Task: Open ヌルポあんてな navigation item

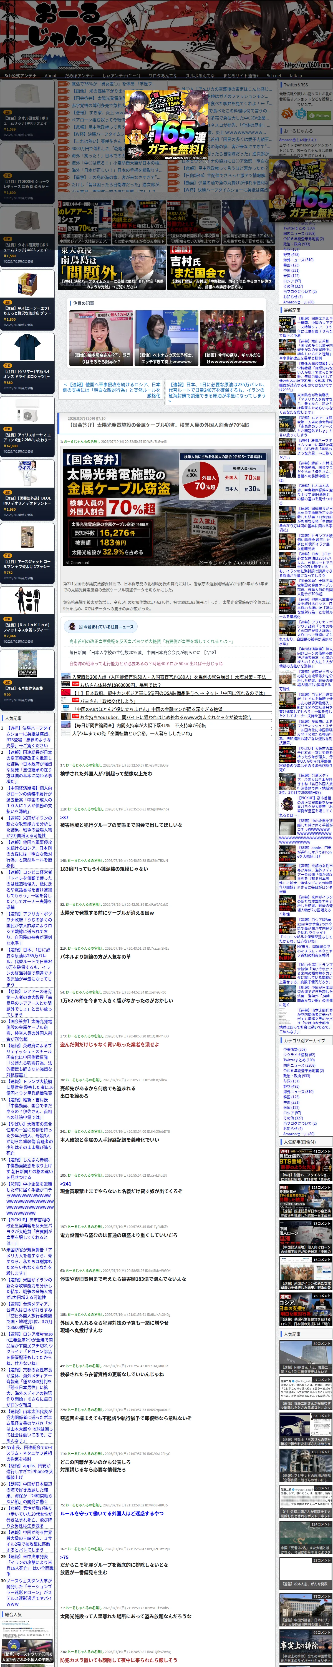Action: [200, 76]
